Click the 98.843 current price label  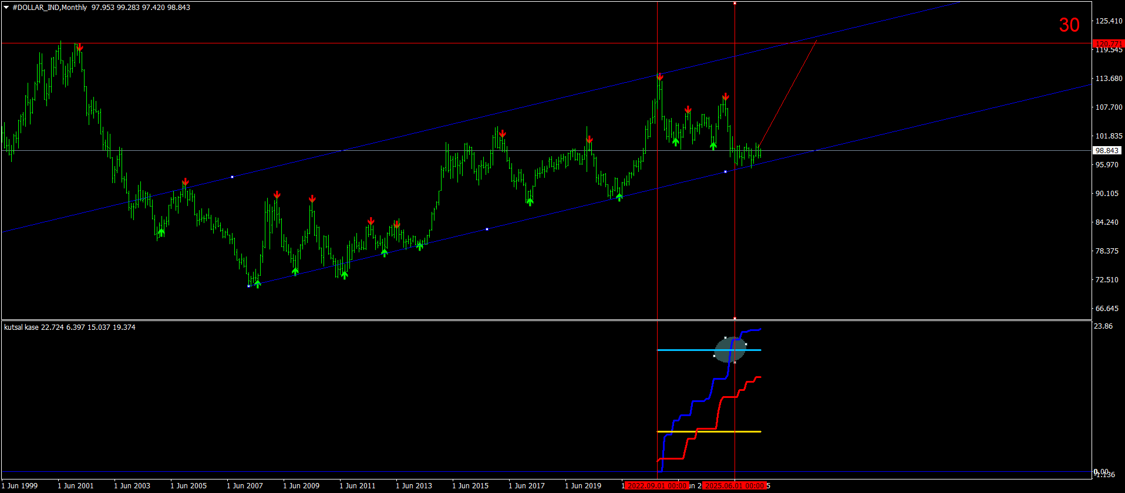pos(1107,150)
